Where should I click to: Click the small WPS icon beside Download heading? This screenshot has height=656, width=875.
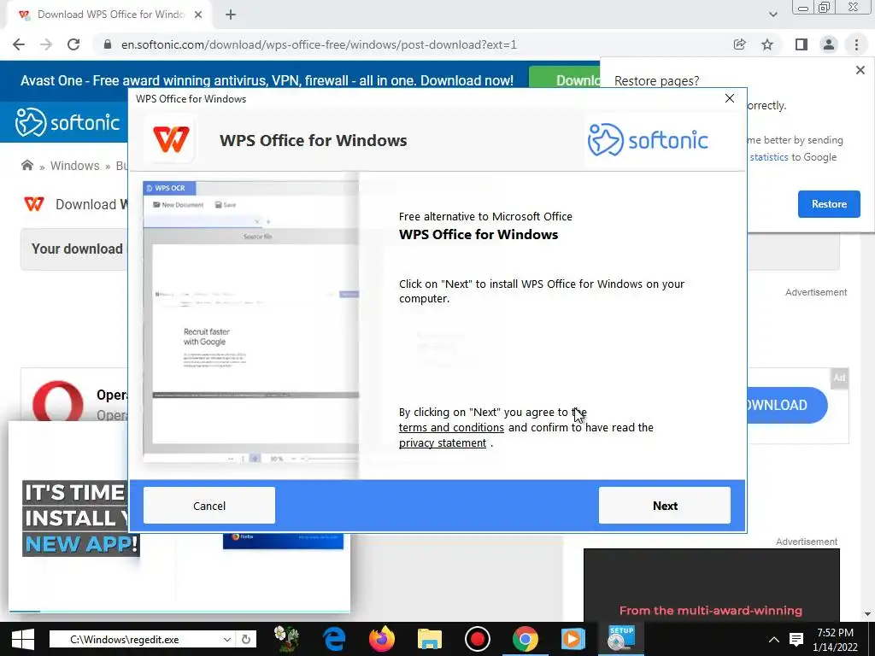coord(34,203)
